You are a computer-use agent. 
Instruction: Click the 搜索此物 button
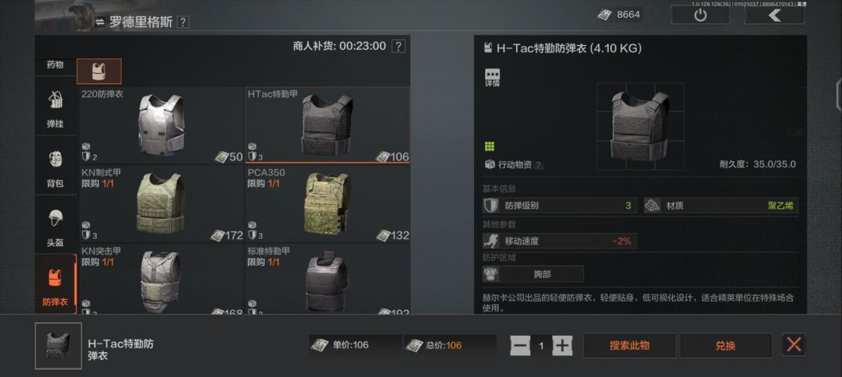[629, 345]
